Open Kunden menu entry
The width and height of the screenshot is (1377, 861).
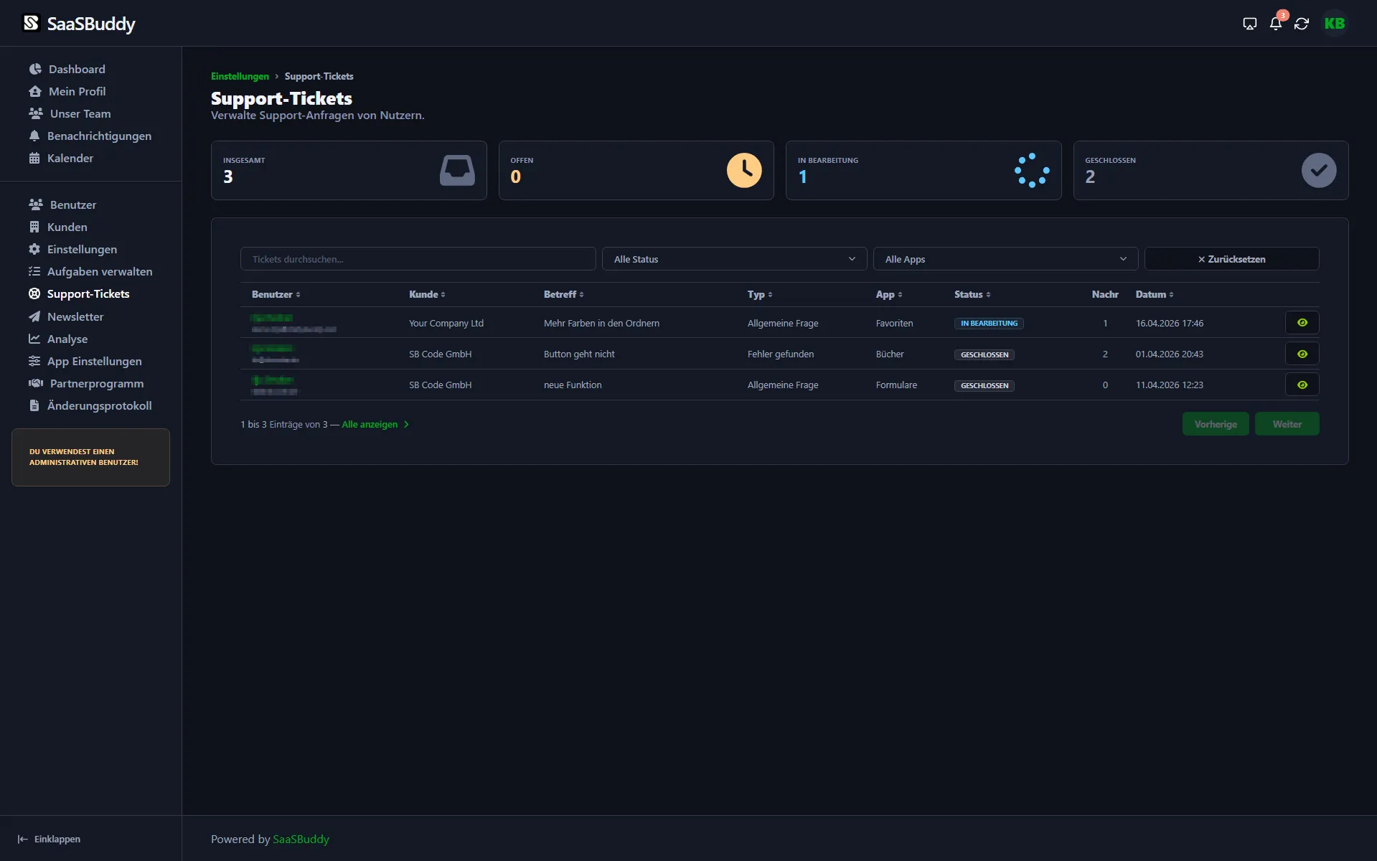[67, 227]
